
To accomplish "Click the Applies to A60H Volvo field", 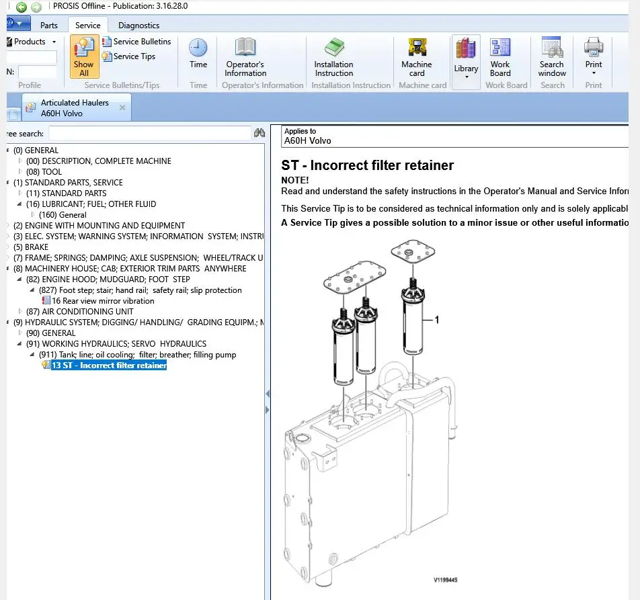I will 454,136.
